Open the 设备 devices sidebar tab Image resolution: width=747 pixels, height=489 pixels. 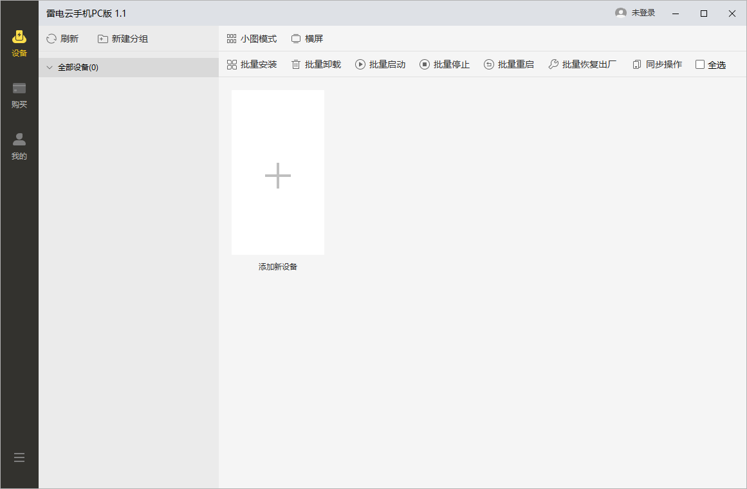(19, 43)
